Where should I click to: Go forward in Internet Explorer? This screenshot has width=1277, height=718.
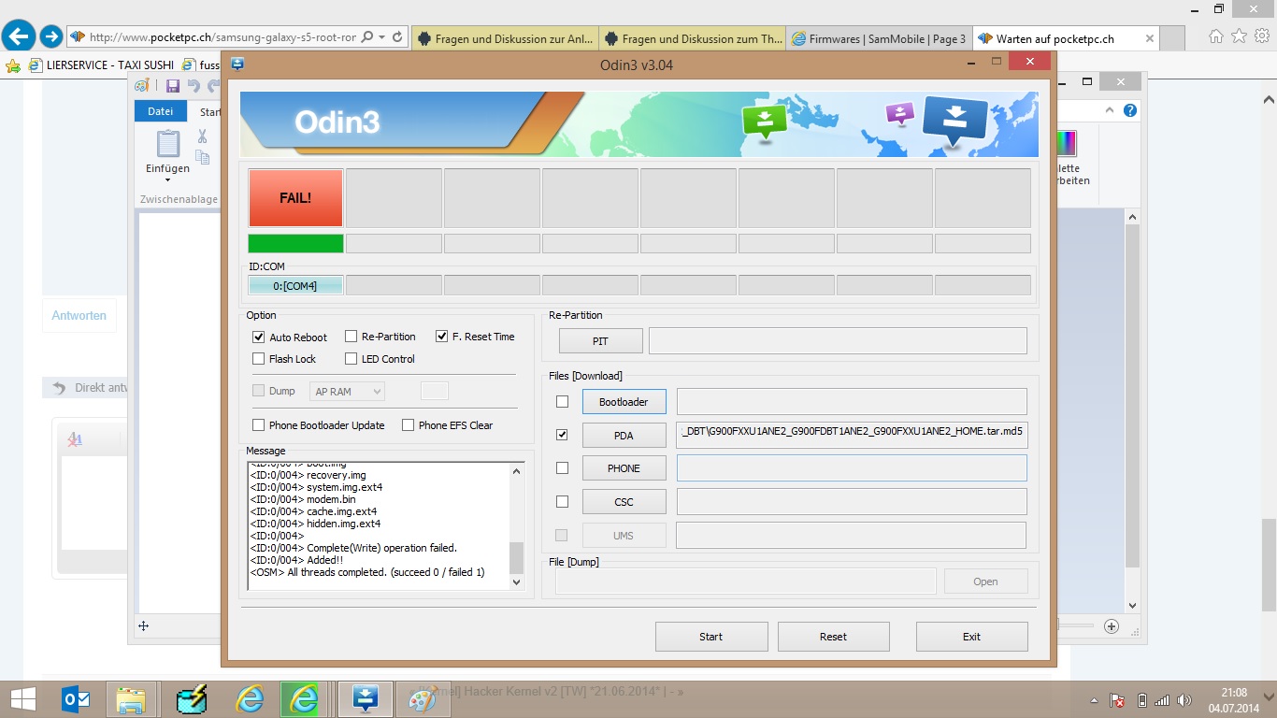tap(50, 36)
